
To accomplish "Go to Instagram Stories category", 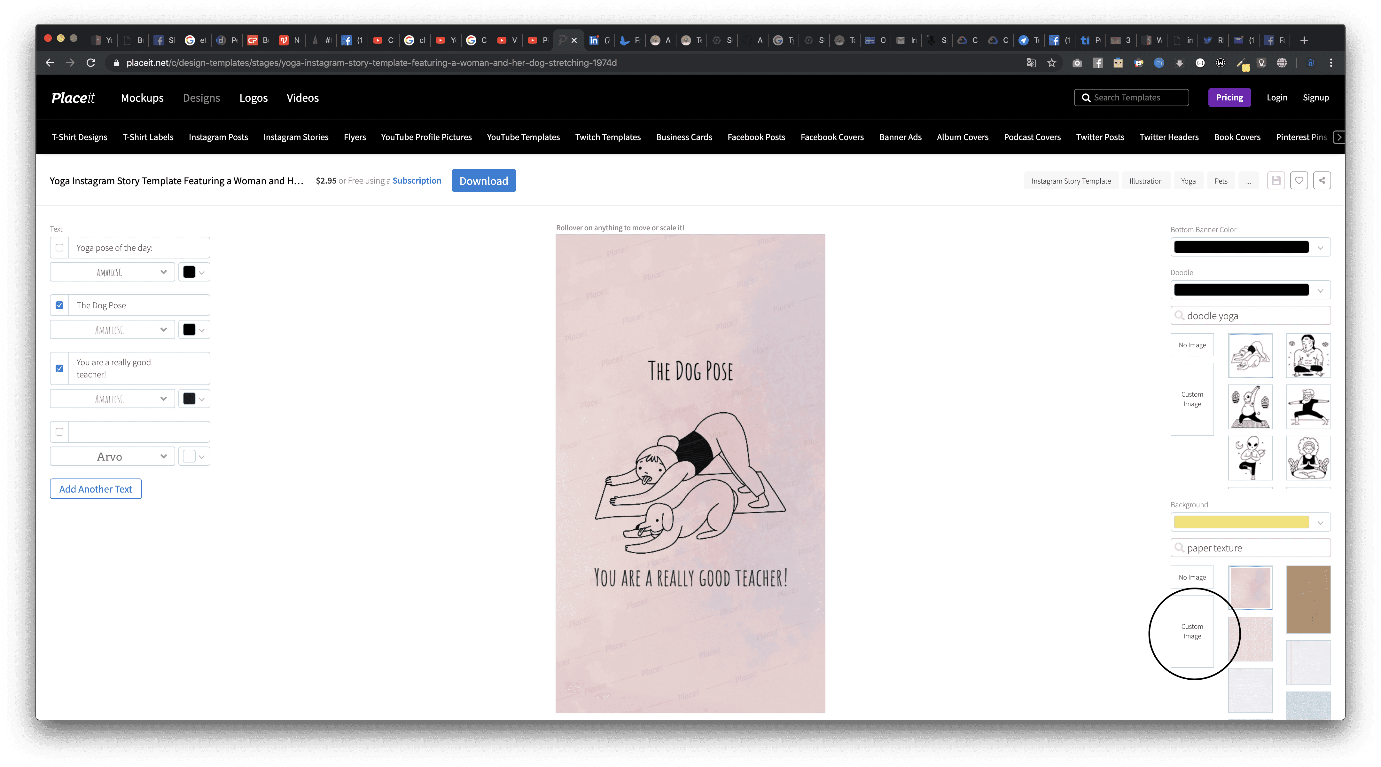I will tap(295, 137).
